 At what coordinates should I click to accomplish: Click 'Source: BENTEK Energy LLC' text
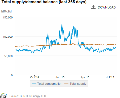tap(28, 96)
